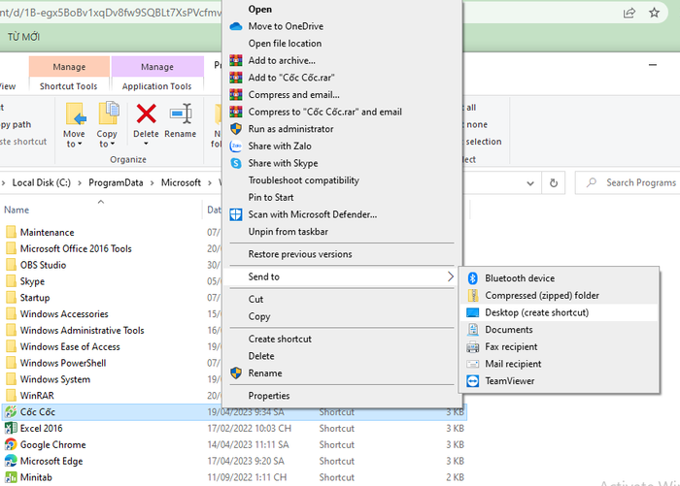Select Desktop (create shortcut)
The image size is (680, 486).
tap(560, 312)
